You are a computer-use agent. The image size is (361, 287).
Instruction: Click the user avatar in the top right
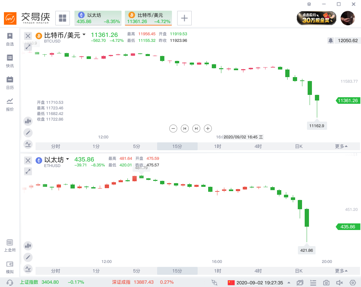tap(348, 18)
